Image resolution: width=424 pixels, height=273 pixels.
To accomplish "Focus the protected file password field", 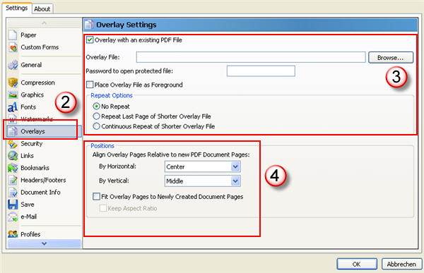I will (261, 71).
